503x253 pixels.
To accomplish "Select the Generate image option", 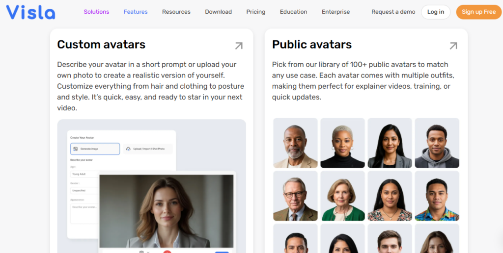I will click(95, 149).
